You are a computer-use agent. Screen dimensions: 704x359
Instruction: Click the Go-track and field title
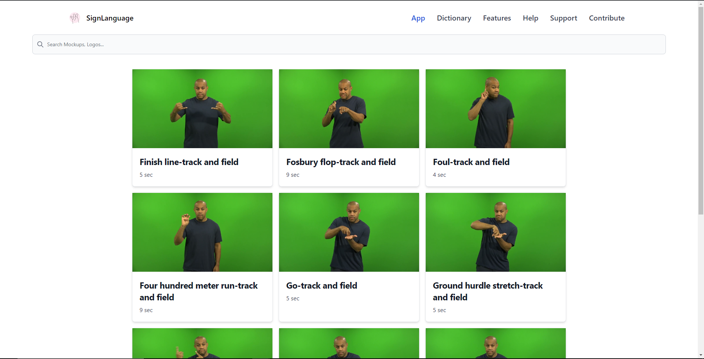[x=322, y=286]
